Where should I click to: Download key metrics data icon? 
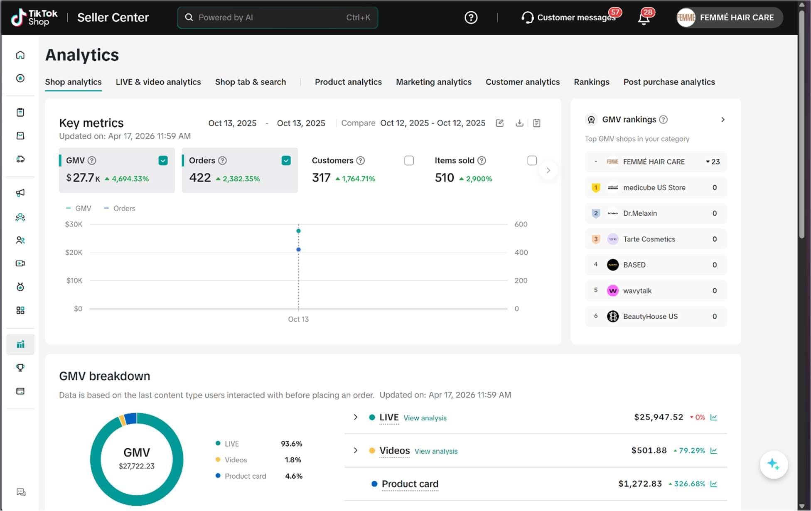tap(519, 123)
